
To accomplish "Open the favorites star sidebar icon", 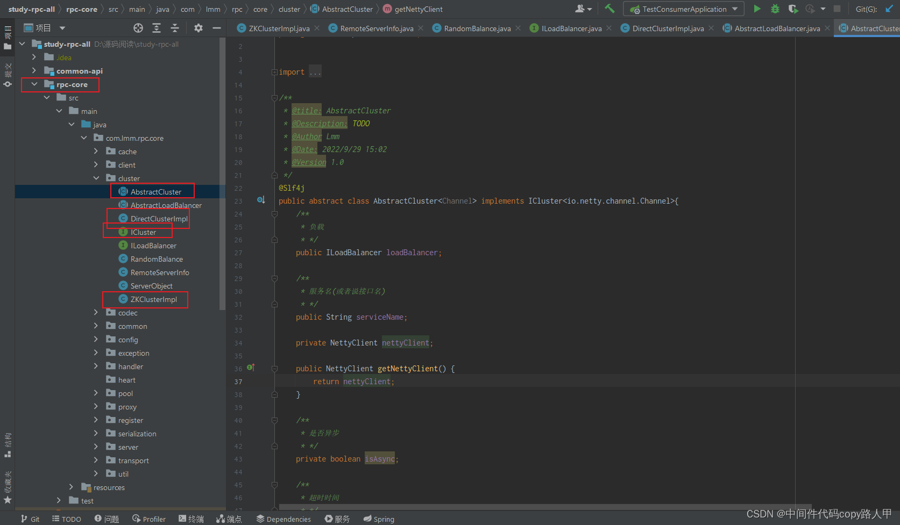I will 8,500.
